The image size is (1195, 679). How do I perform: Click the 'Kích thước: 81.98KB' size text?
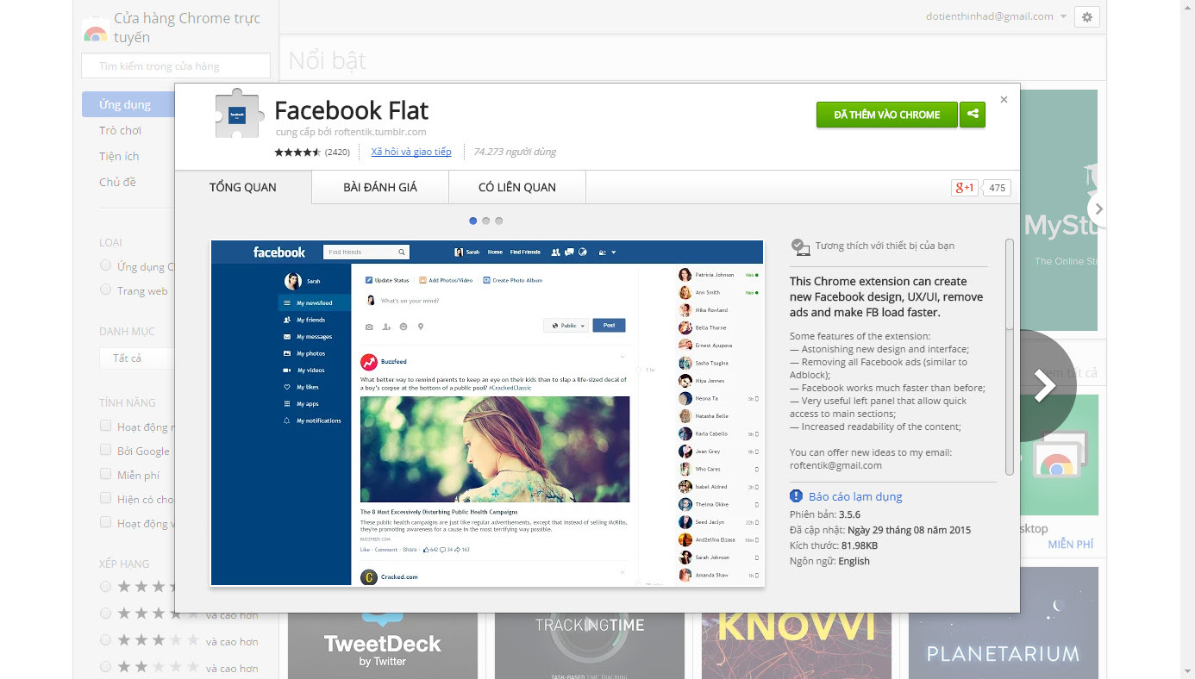[x=834, y=545]
